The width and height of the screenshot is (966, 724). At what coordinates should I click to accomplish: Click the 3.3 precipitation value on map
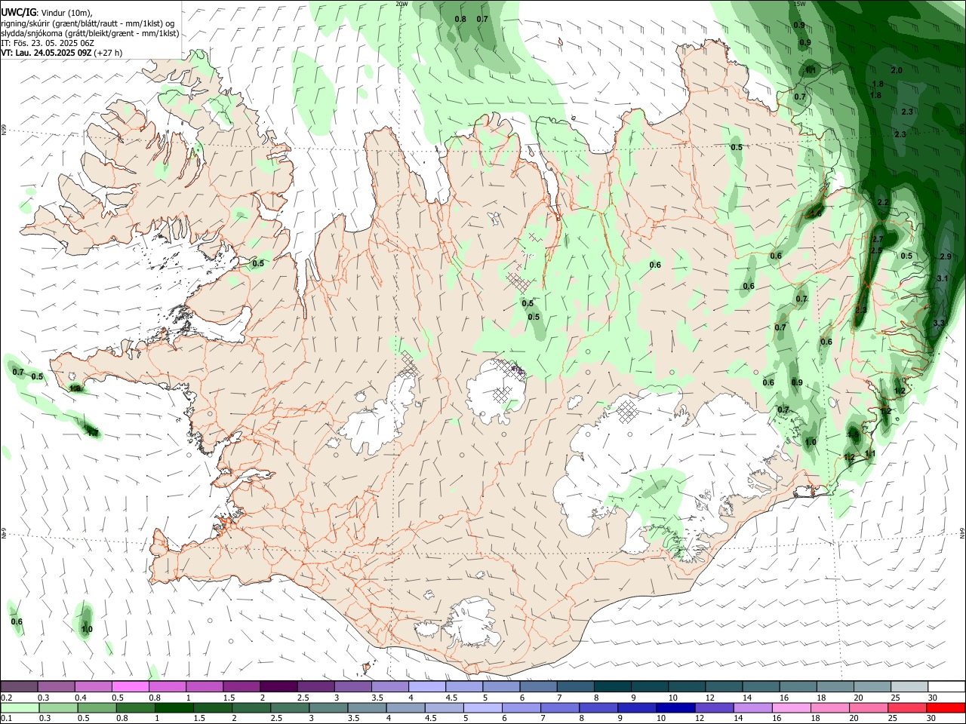tap(939, 323)
